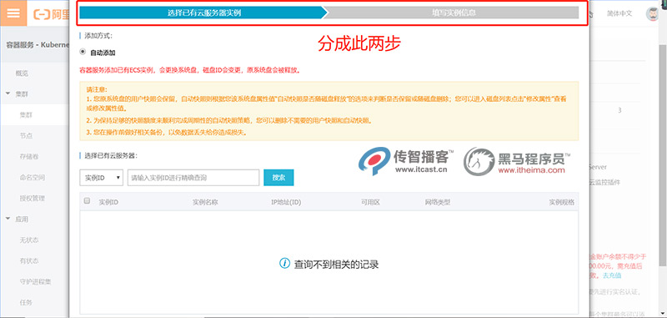
Task: Open 节点 in the sidebar
Action: pos(26,136)
